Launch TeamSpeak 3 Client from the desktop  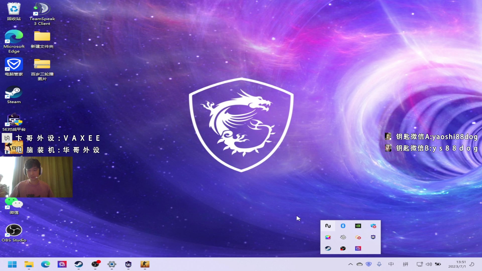[42, 14]
